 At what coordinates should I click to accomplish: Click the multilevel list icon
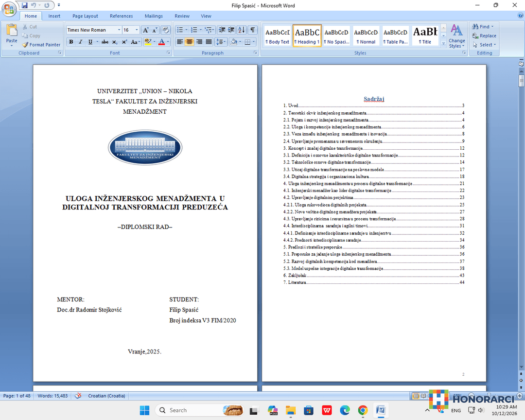coord(208,30)
